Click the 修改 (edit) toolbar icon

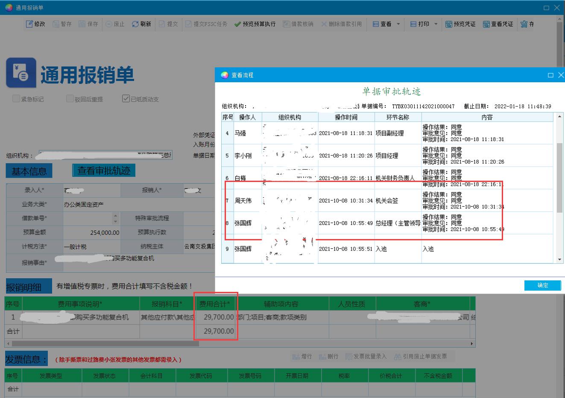coord(29,24)
